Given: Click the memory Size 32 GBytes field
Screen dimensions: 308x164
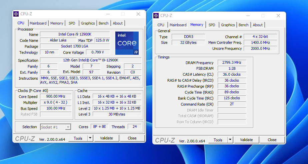Looking at the screenshot, I should pyautogui.click(x=188, y=42).
